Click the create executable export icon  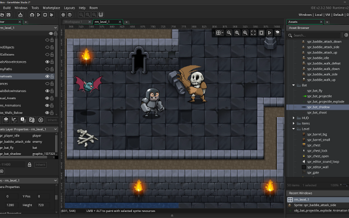coord(20,15)
